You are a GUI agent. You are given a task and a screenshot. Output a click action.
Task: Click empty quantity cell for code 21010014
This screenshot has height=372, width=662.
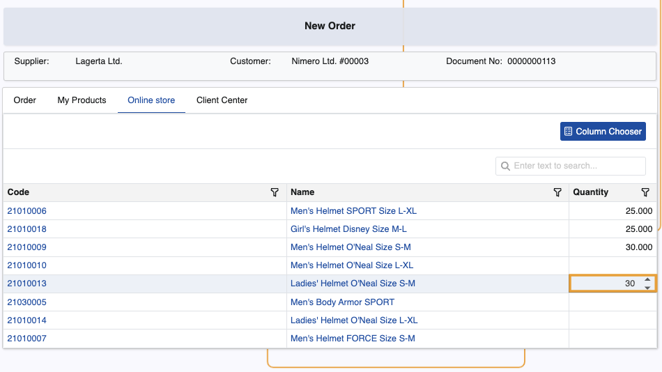pyautogui.click(x=613, y=320)
